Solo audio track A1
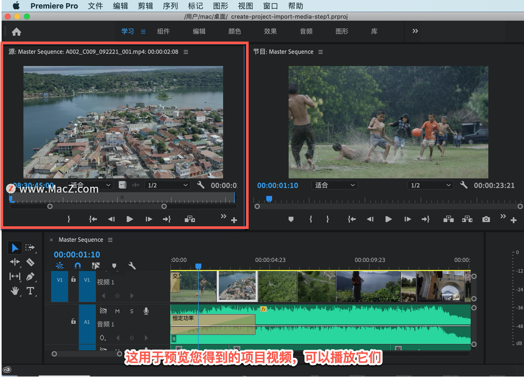 point(132,311)
